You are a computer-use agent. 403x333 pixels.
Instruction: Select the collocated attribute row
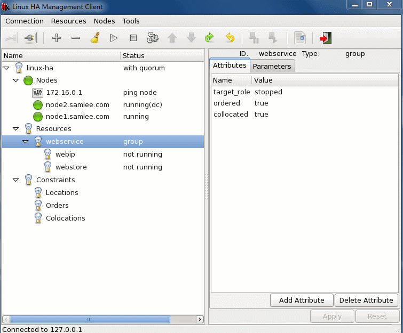point(305,115)
